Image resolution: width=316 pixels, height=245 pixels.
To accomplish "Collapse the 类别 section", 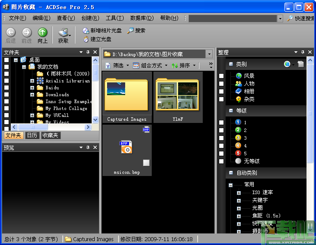I will [x=231, y=64].
